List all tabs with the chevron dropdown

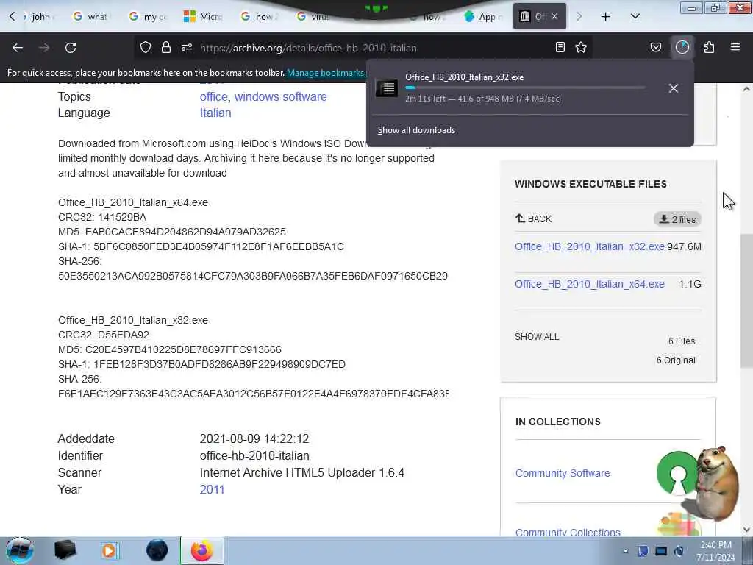635,17
